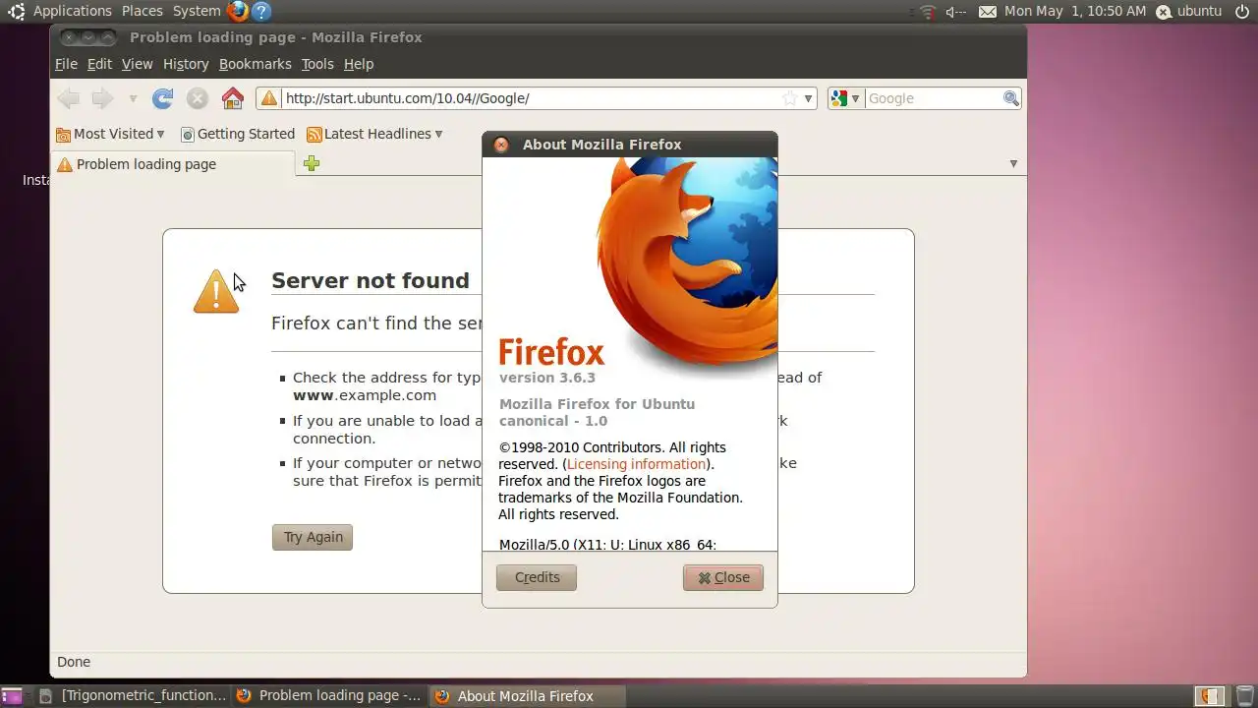The width and height of the screenshot is (1258, 708).
Task: Click the warning site icon in URL bar
Action: click(x=268, y=98)
